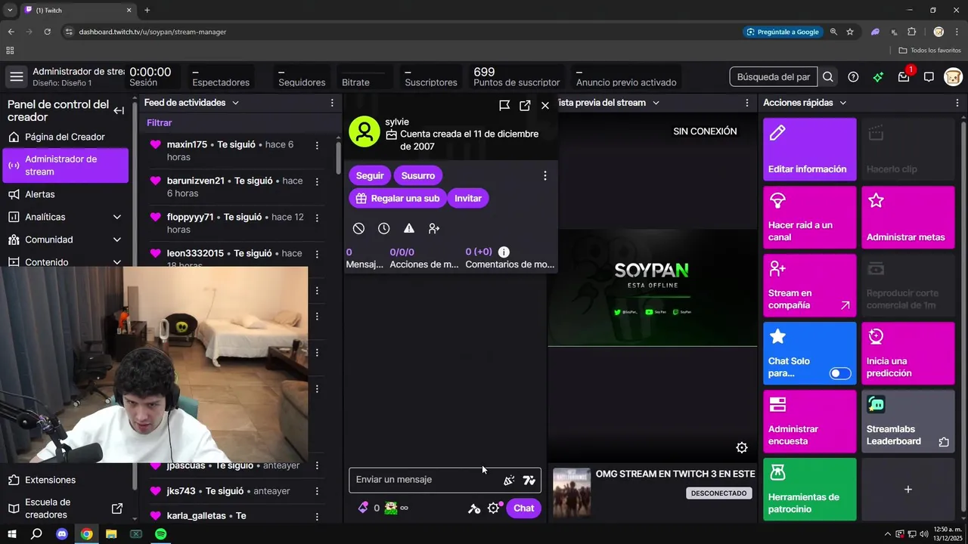Open Herramientas de patrocinio quick action
This screenshot has width=968, height=544.
809,489
